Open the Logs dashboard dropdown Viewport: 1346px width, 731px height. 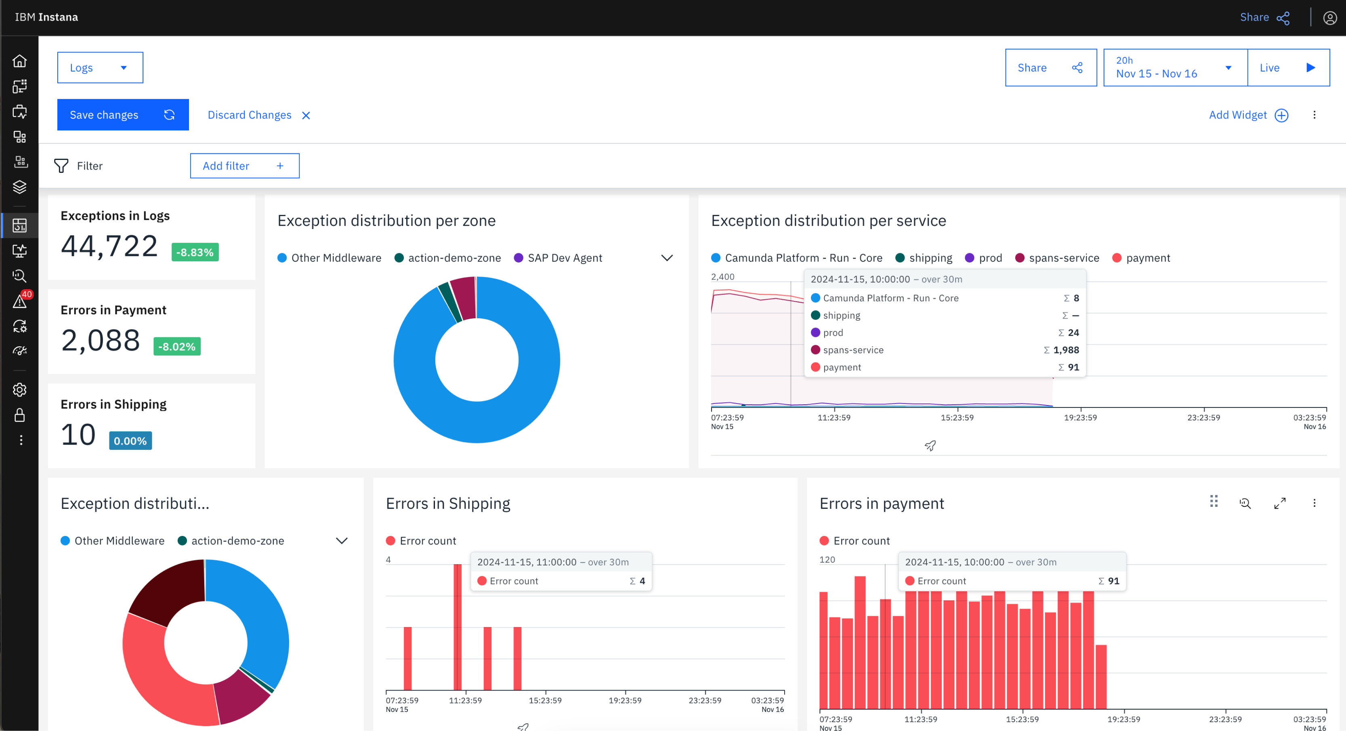(x=100, y=67)
